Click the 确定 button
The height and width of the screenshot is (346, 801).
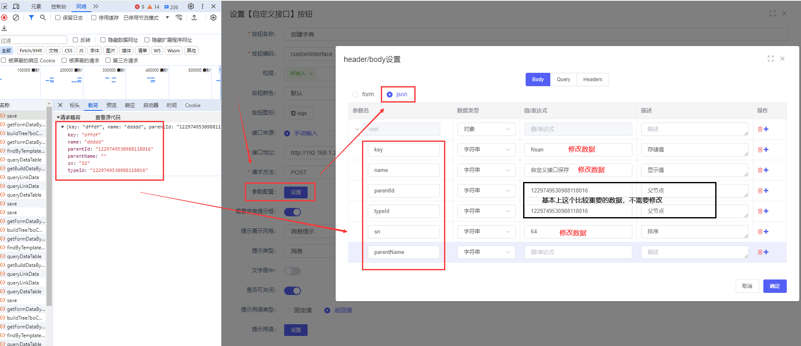[x=775, y=286]
